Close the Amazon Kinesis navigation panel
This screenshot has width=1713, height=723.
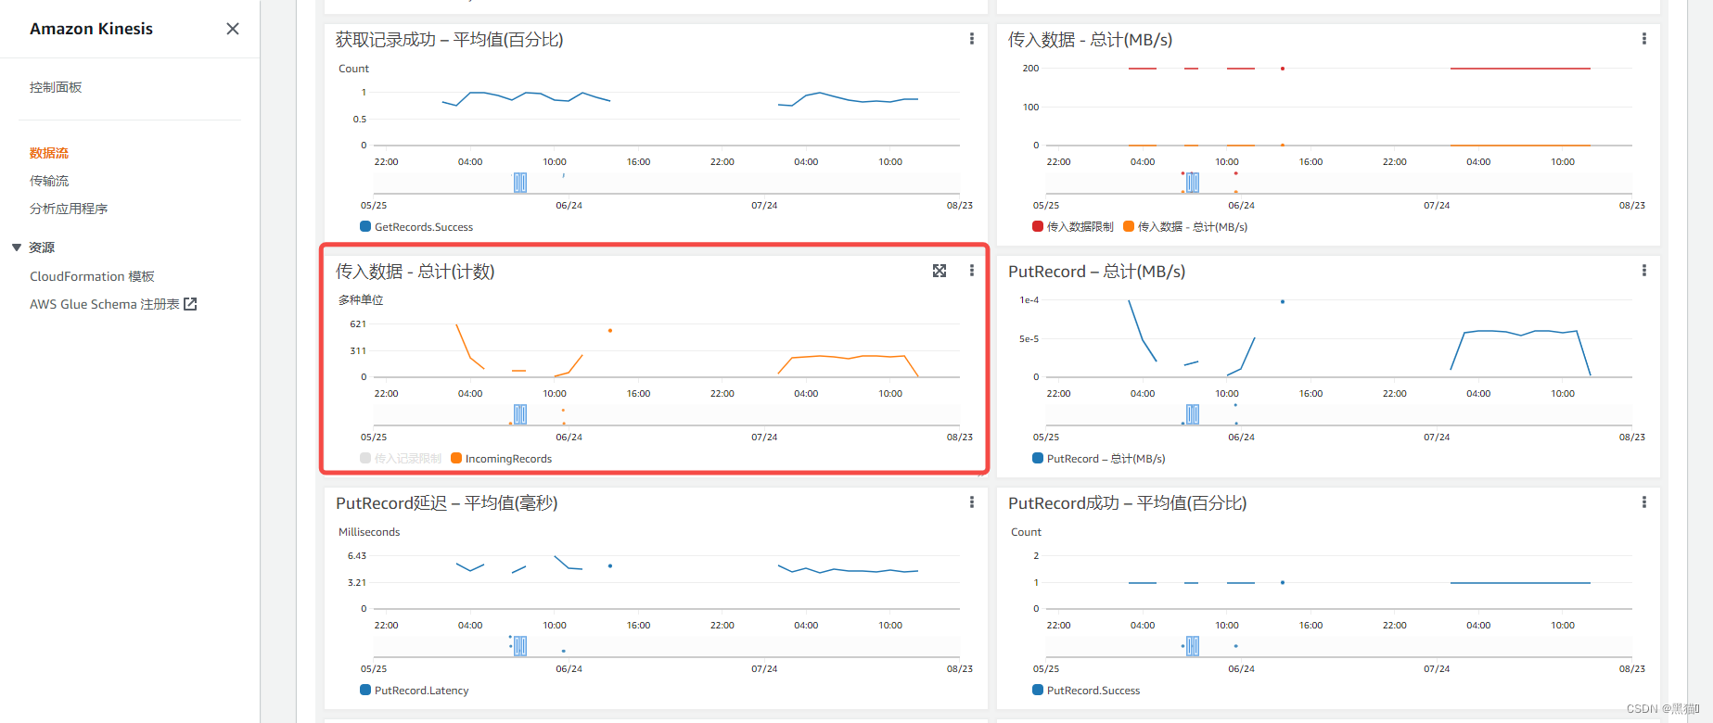233,29
